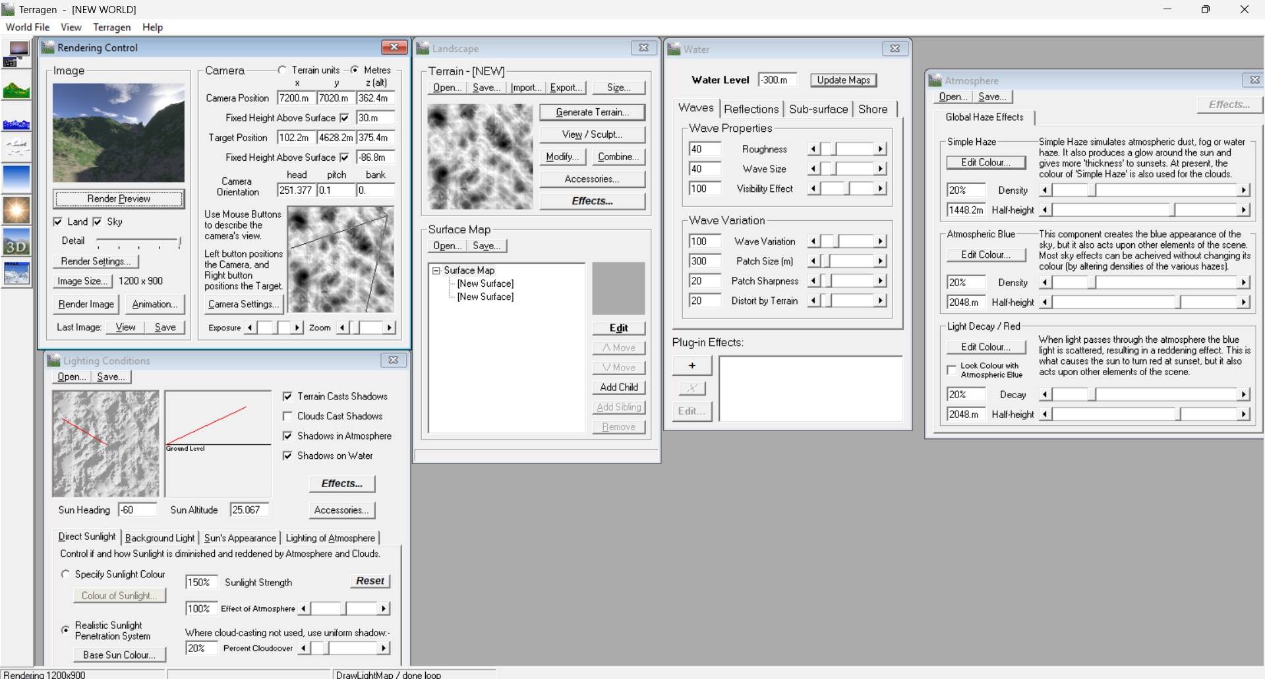The image size is (1265, 679).
Task: Click the Water window title icon
Action: click(x=674, y=49)
